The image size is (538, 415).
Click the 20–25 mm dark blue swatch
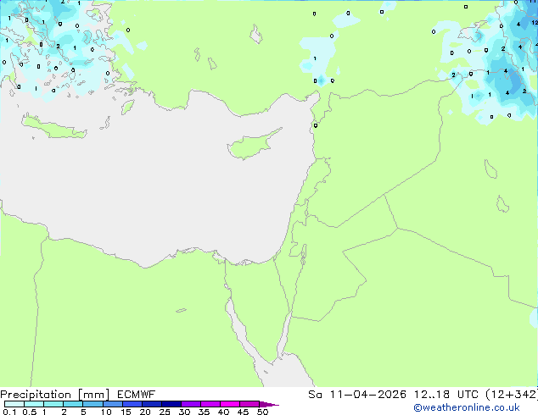coord(152,404)
